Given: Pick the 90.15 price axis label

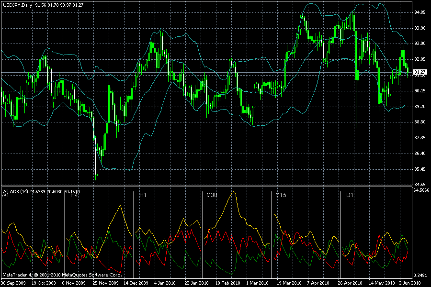Looking at the screenshot, I should (420, 90).
